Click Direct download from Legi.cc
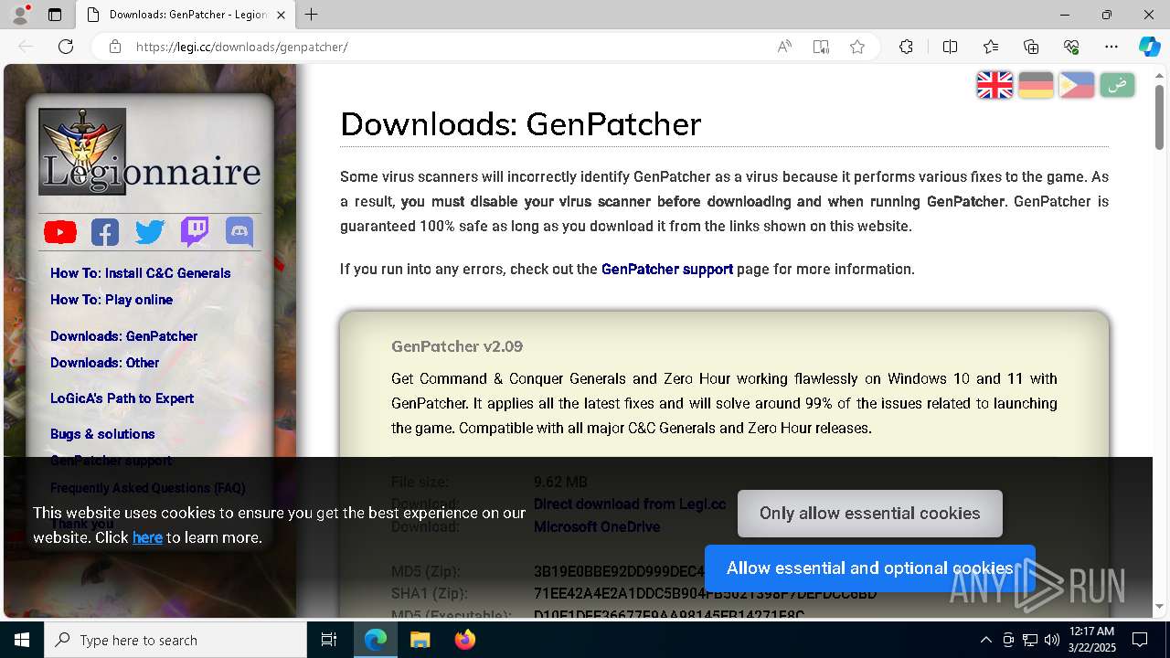 [x=630, y=504]
